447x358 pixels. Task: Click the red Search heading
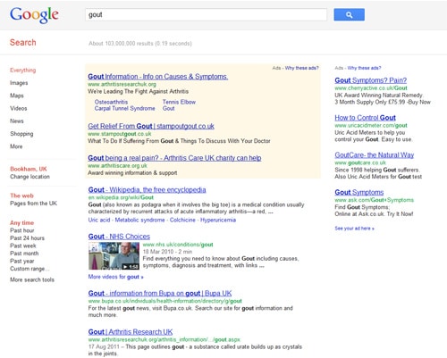(x=23, y=43)
